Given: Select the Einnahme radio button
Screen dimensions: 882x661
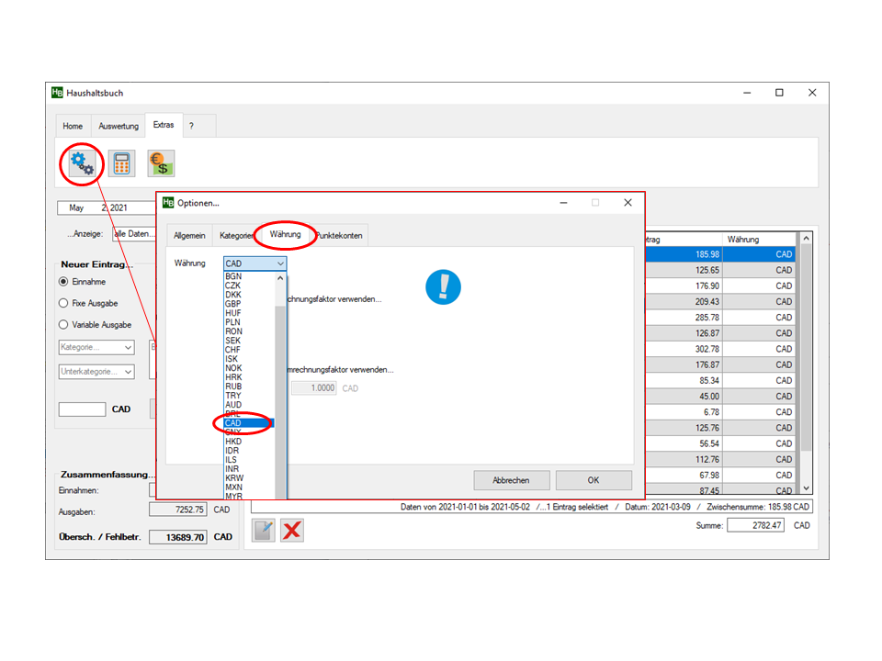Looking at the screenshot, I should [x=63, y=282].
